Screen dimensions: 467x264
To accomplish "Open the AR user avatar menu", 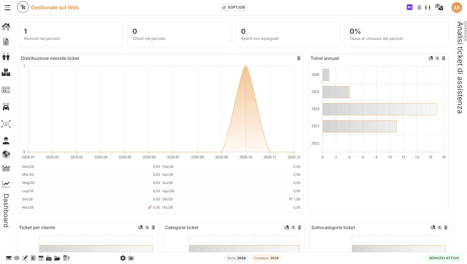I will click(457, 8).
